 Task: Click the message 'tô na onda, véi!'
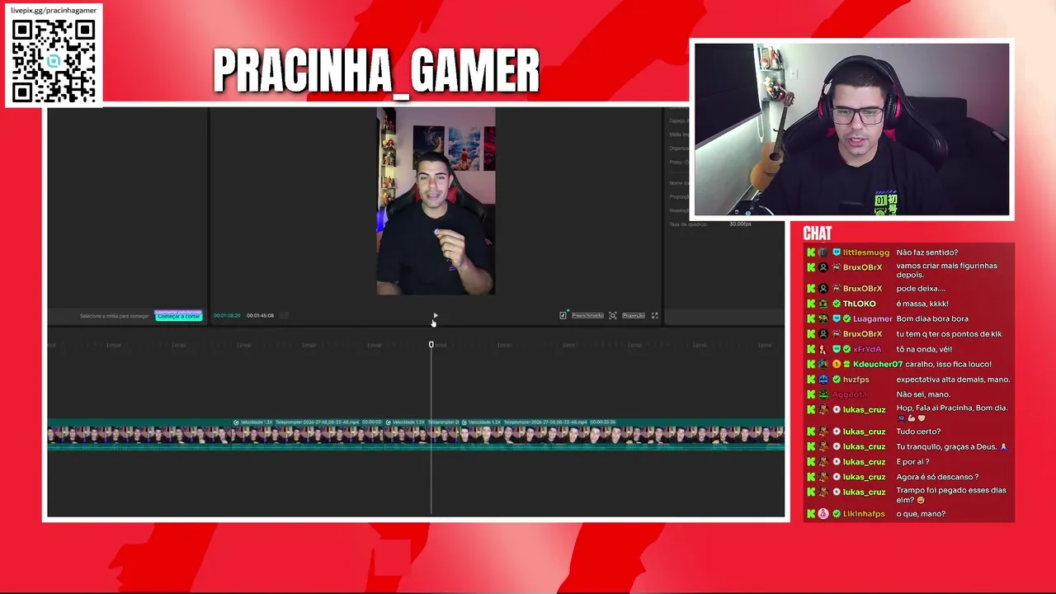(925, 349)
